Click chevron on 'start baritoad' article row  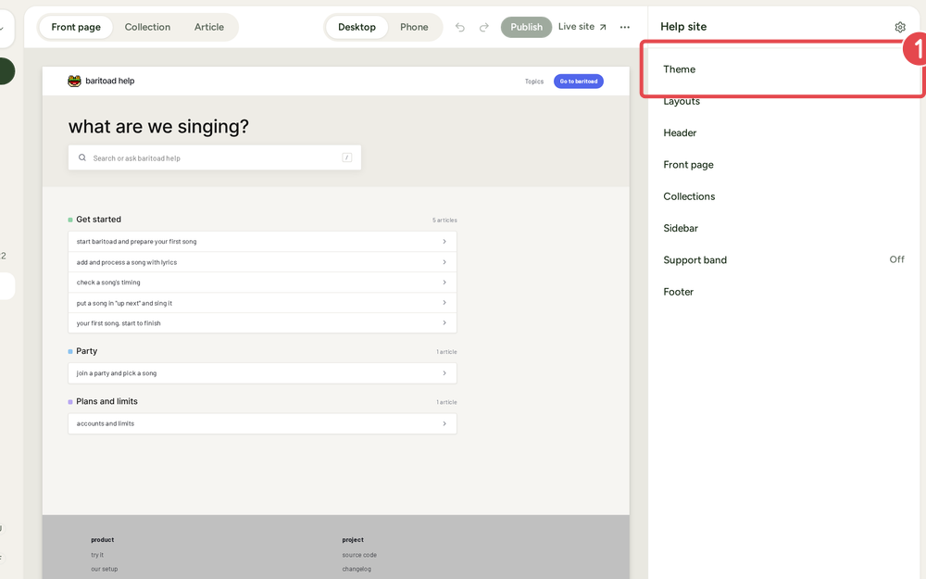click(x=444, y=242)
